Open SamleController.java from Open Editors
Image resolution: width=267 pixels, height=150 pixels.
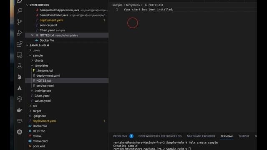click(x=67, y=15)
